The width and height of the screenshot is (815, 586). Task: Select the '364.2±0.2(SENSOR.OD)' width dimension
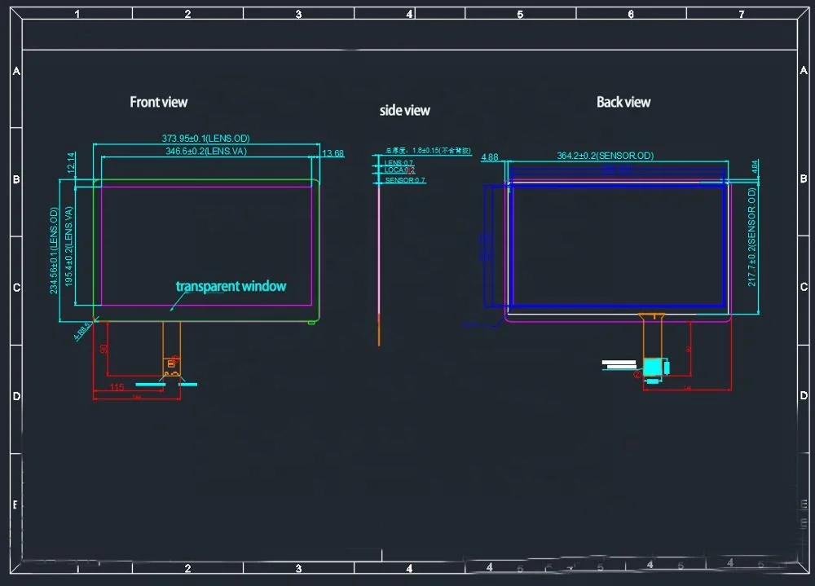click(x=605, y=156)
